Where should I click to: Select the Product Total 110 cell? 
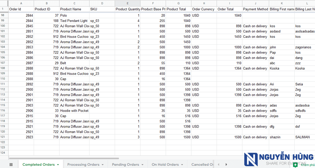click(x=179, y=63)
